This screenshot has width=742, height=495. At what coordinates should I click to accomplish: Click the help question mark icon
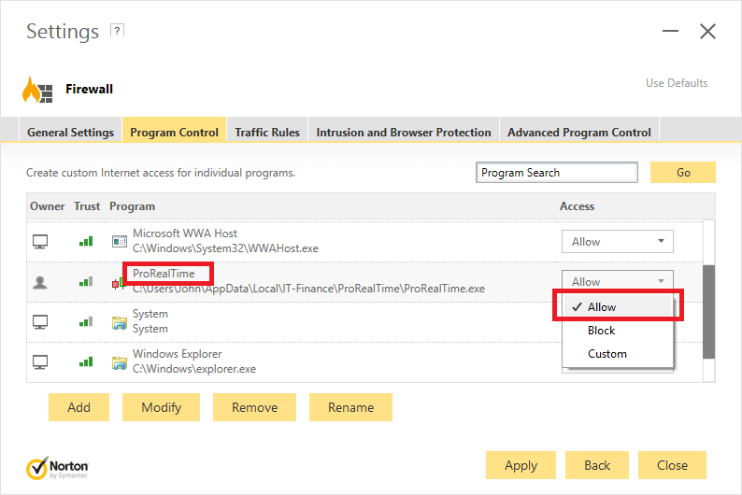click(117, 31)
